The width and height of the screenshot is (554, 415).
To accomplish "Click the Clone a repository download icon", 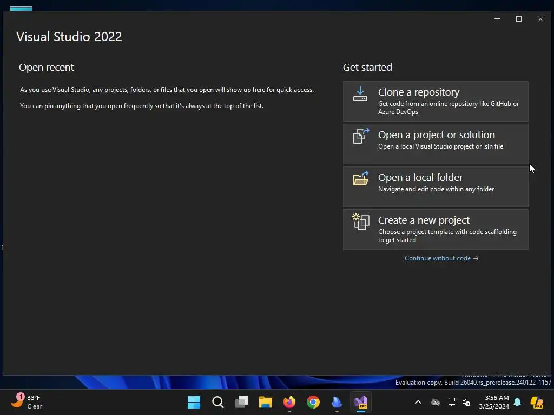I will click(x=360, y=94).
